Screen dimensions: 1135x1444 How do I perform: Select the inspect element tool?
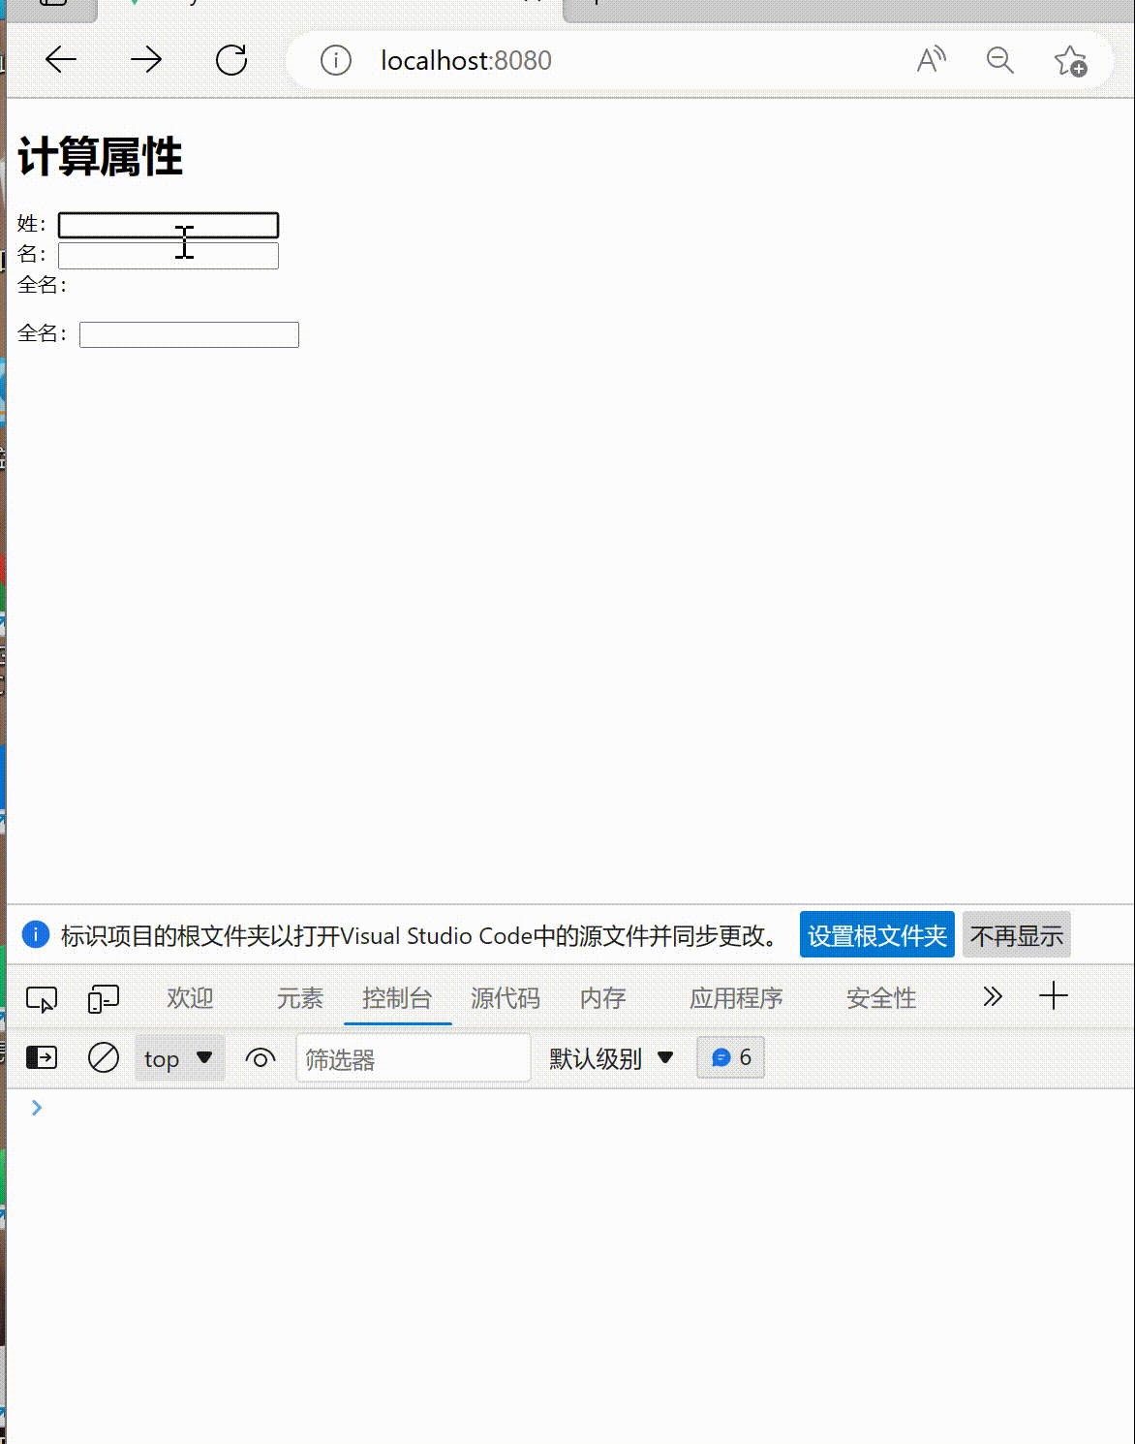tap(41, 997)
